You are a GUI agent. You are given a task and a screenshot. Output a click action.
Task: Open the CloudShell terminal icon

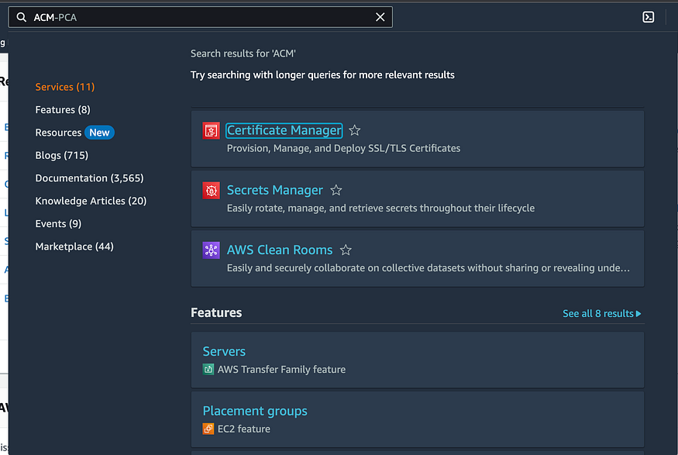648,17
